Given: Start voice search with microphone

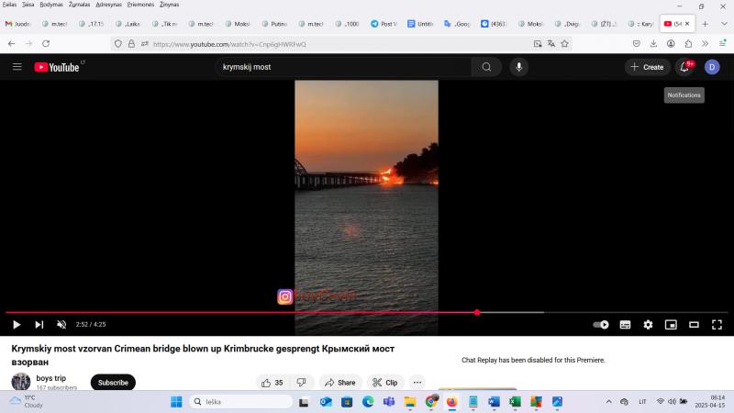Looking at the screenshot, I should 519,67.
